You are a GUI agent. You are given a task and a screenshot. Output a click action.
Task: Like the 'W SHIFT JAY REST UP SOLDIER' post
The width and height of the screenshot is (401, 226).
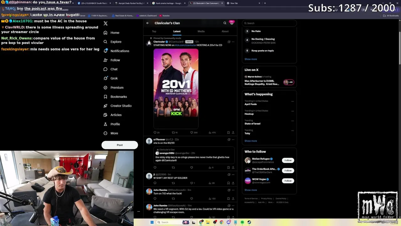pos(192,183)
